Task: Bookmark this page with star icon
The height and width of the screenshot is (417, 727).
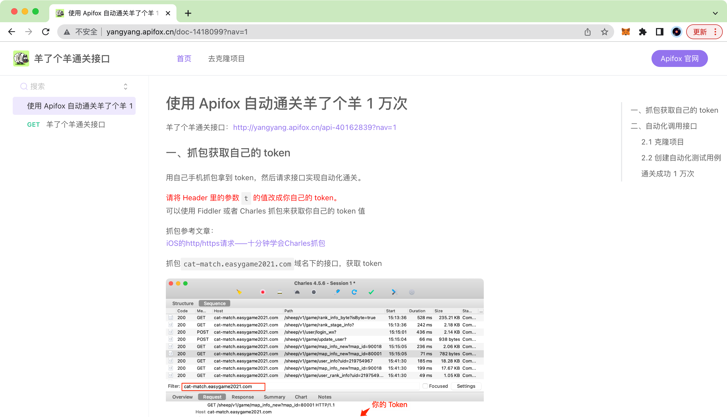Action: coord(605,32)
